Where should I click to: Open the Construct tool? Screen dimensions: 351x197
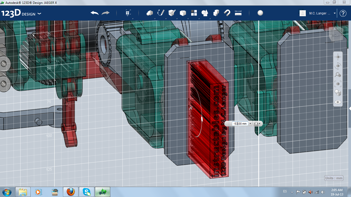tap(172, 13)
